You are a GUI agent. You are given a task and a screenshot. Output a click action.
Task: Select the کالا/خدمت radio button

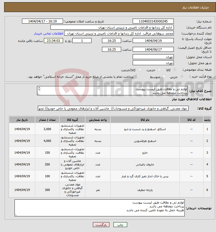140,70
